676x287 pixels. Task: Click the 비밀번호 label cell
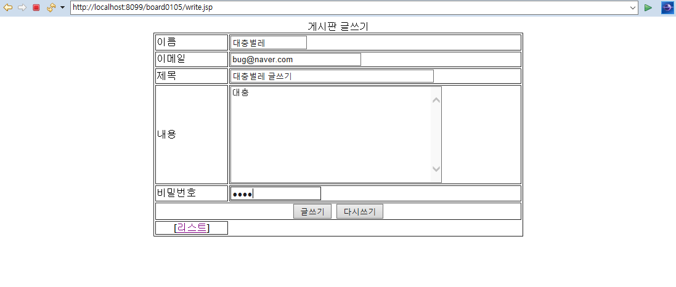pyautogui.click(x=192, y=193)
